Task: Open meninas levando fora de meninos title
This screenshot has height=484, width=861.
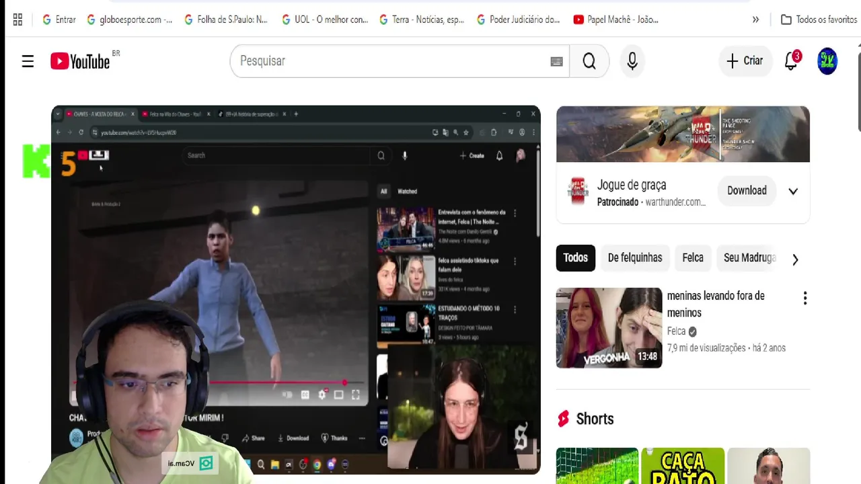Action: [x=716, y=305]
